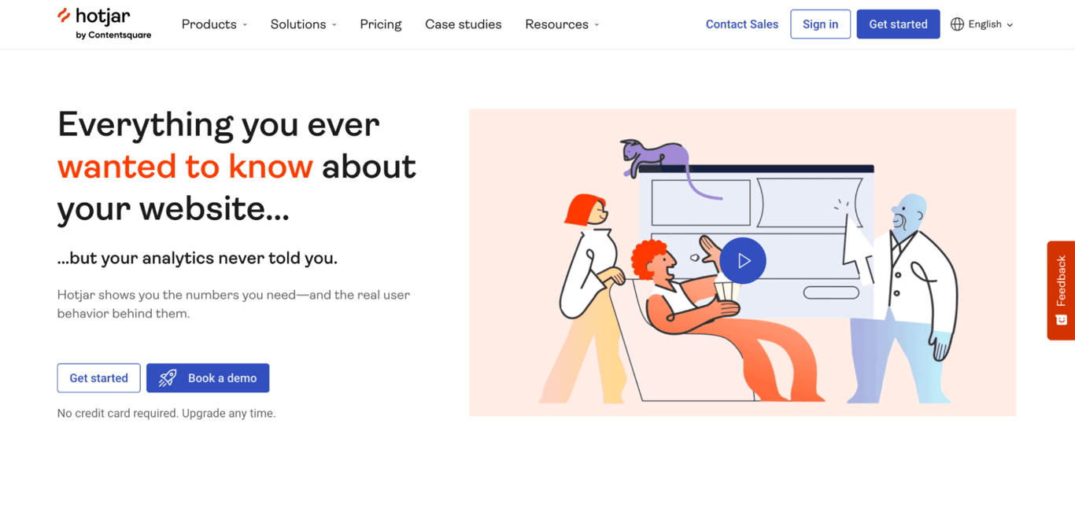Click the envelope icon on the Feedback tab

(x=1061, y=321)
